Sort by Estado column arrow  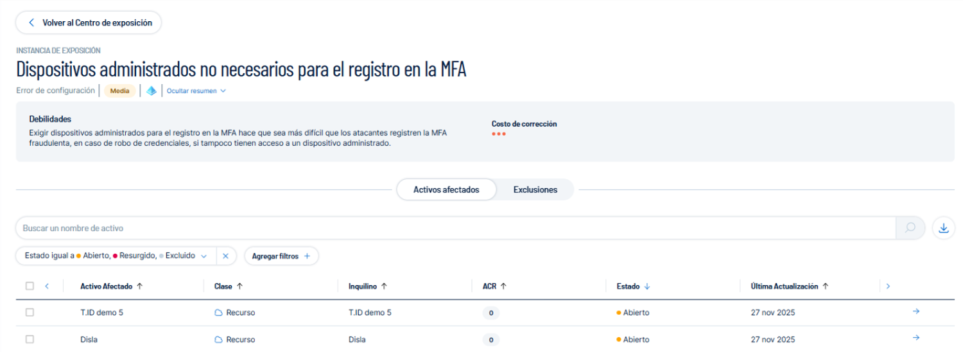[646, 286]
